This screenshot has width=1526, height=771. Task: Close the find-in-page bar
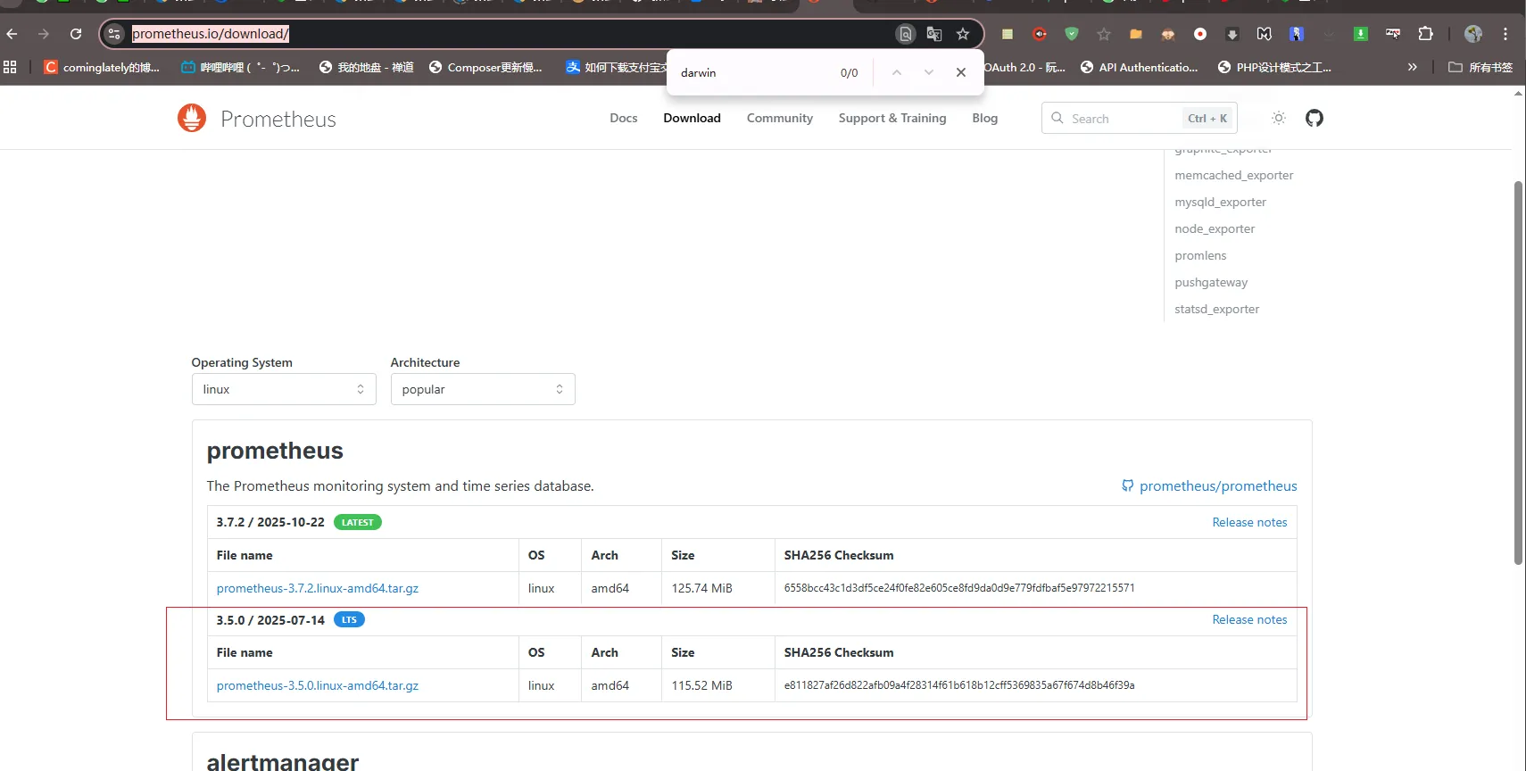(x=961, y=72)
